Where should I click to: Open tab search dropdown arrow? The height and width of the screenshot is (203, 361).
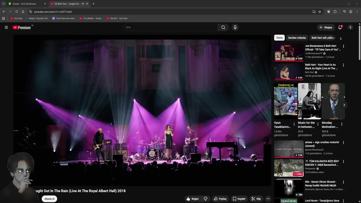point(3,4)
